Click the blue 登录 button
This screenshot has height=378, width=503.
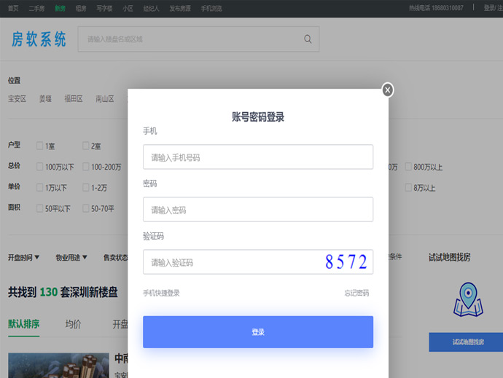point(258,332)
